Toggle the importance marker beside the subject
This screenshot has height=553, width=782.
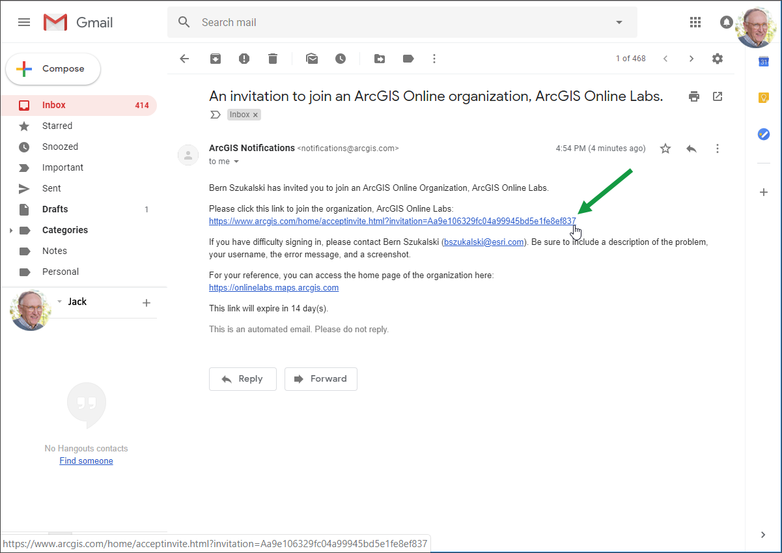click(x=216, y=115)
